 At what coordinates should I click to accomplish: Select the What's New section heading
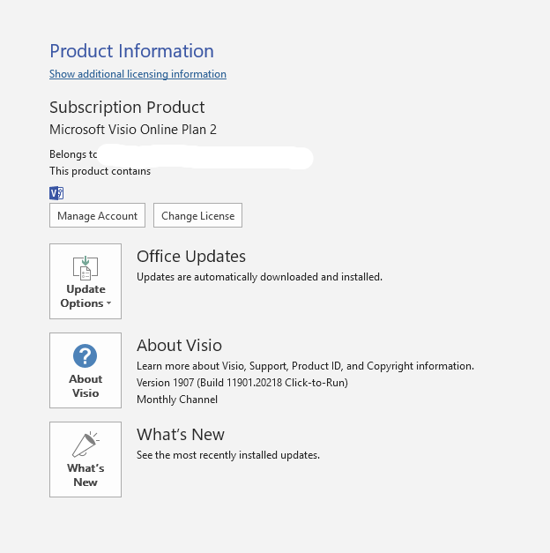[x=181, y=435]
